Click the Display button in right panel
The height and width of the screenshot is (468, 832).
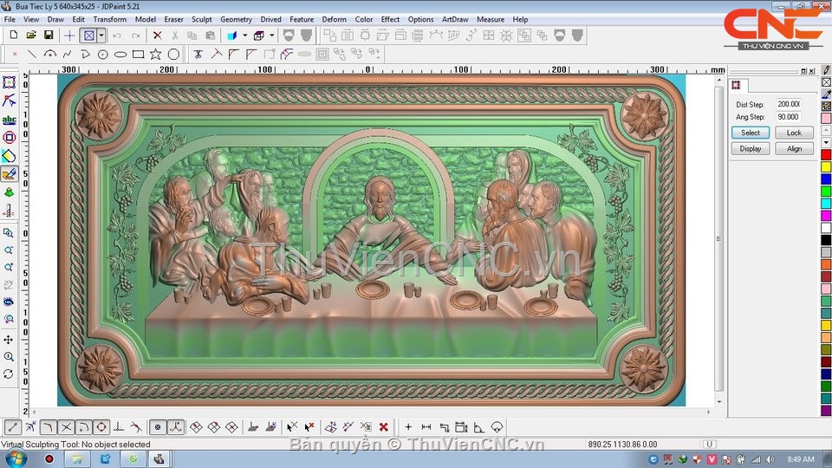751,148
